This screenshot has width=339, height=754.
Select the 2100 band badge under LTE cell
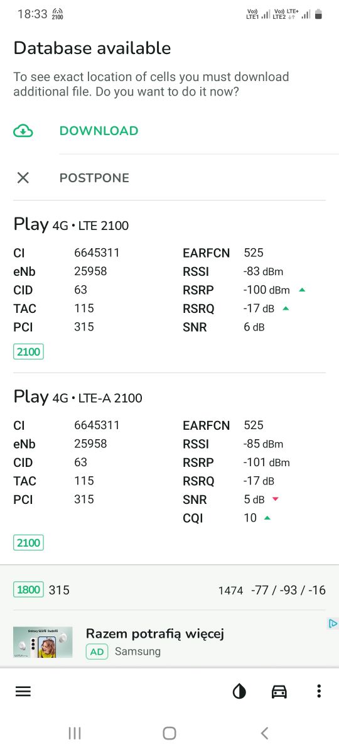coord(28,352)
